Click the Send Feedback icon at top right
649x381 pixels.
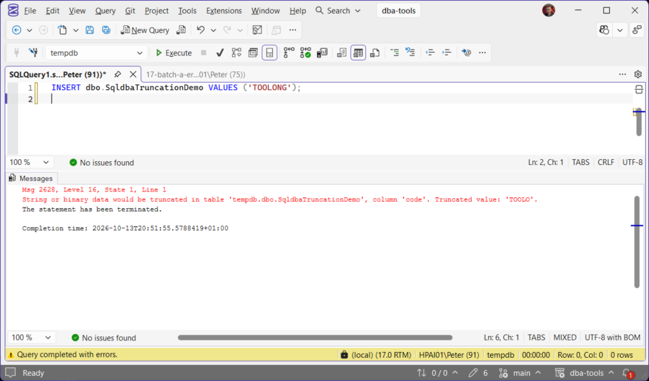pos(637,30)
